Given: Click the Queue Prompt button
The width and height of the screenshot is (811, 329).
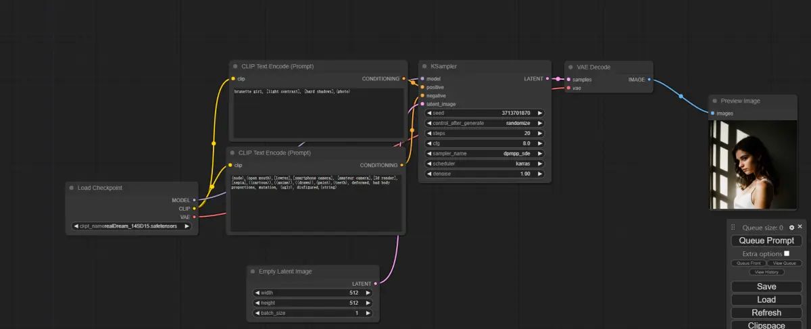Looking at the screenshot, I should click(x=766, y=241).
